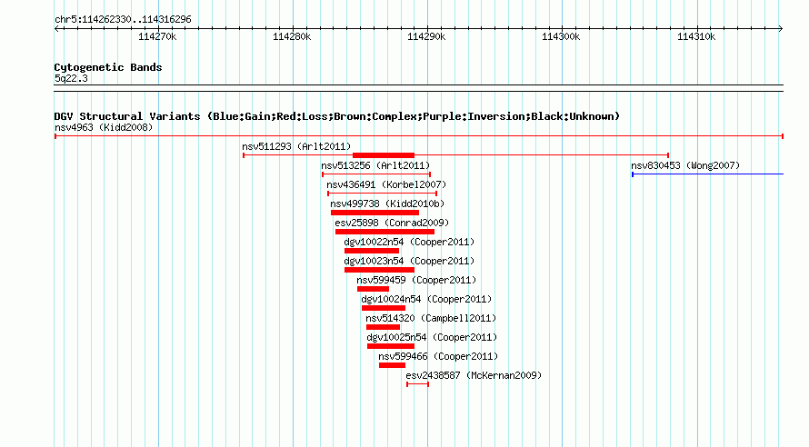Click the red bar under esv25898
This screenshot has width=809, height=447.
(x=385, y=232)
